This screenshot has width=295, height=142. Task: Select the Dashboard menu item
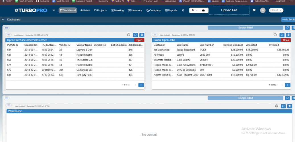(x=68, y=10)
